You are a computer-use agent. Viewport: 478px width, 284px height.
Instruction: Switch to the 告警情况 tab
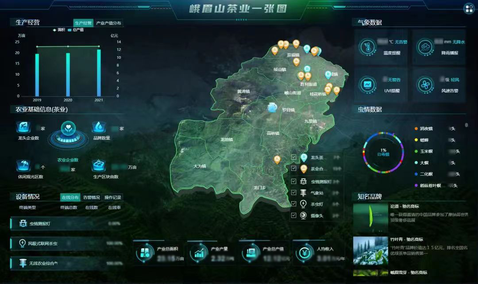(x=92, y=197)
